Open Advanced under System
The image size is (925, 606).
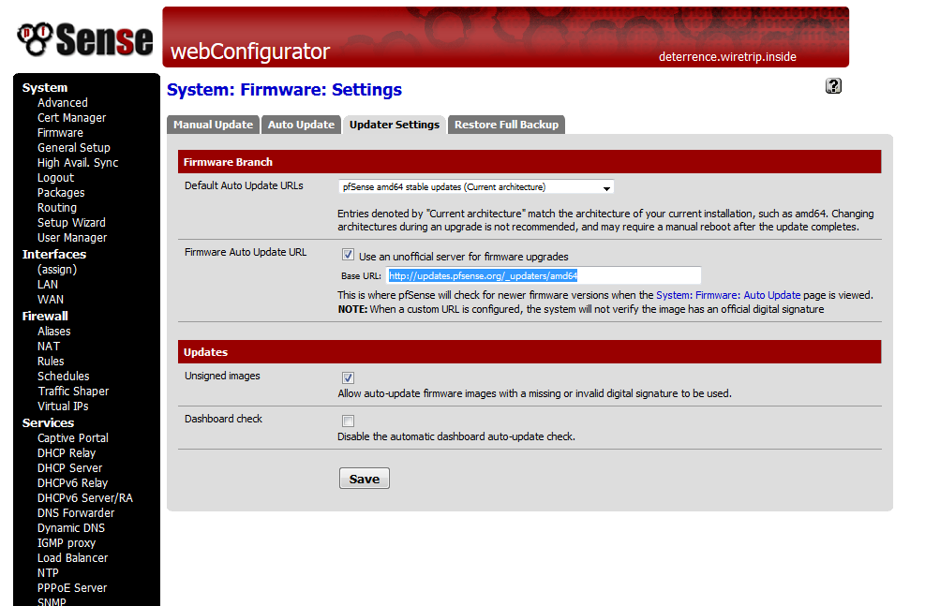coord(63,103)
